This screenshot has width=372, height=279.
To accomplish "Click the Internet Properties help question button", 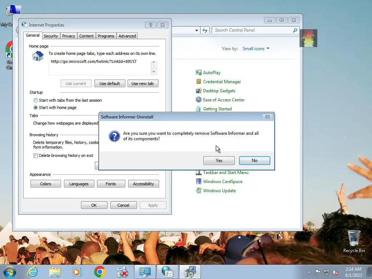I will (151, 25).
